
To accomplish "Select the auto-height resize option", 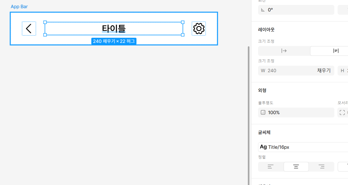I will 336,51.
